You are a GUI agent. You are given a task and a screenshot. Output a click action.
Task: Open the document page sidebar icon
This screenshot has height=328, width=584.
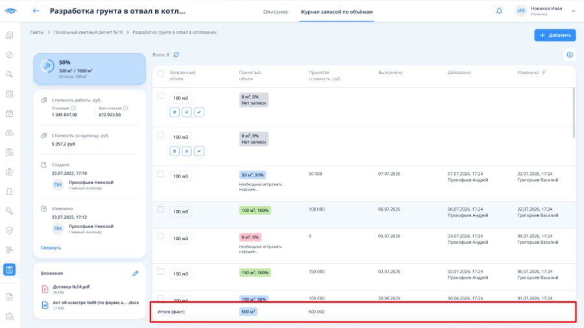click(x=10, y=297)
